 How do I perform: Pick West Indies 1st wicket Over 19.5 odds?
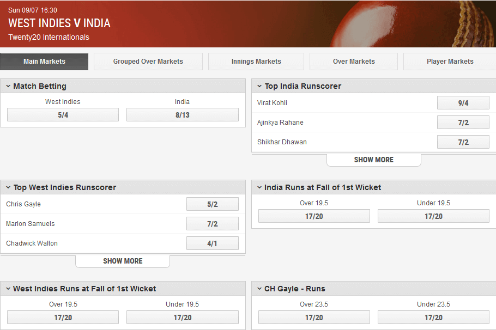[63, 317]
